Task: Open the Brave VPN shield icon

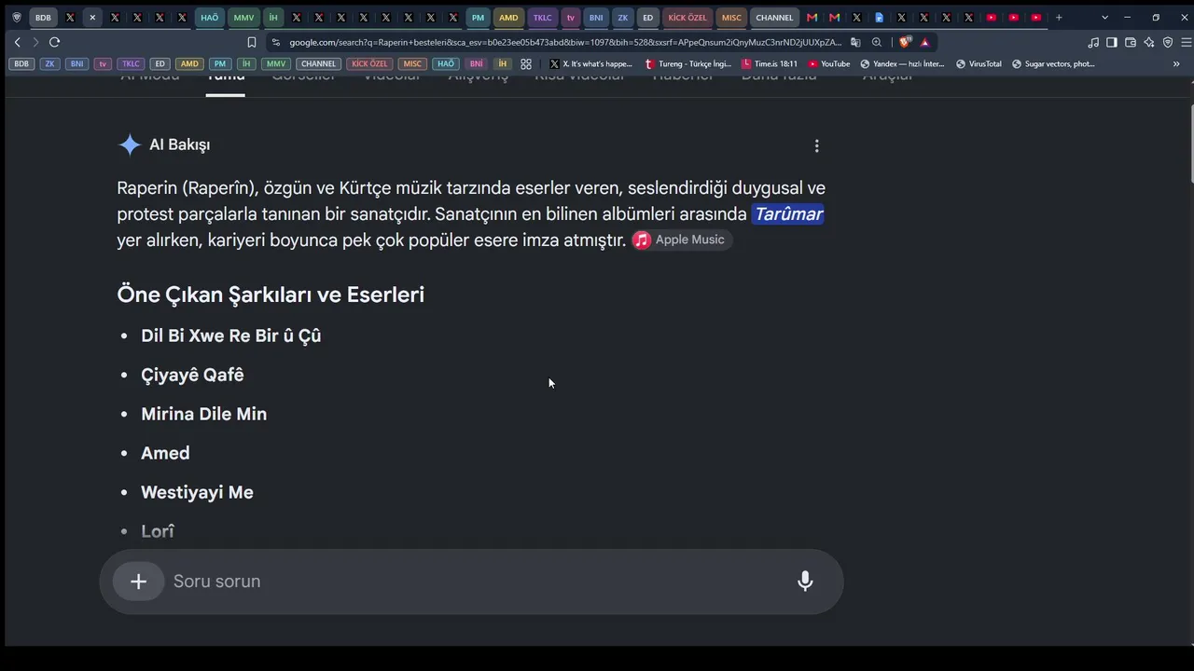Action: [1168, 42]
